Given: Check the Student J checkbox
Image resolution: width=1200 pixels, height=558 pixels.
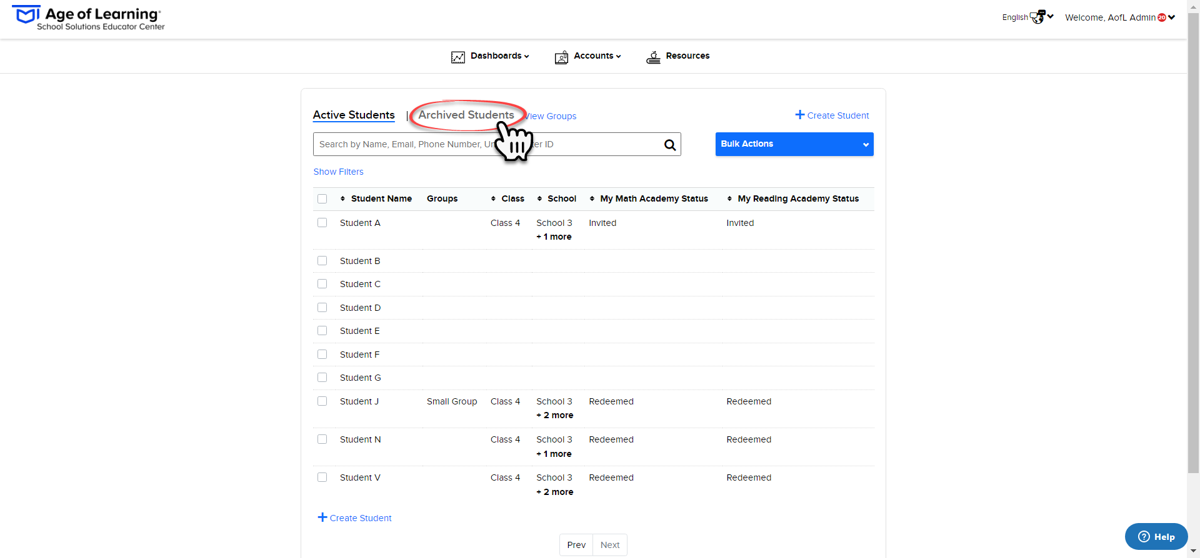Looking at the screenshot, I should pyautogui.click(x=322, y=401).
